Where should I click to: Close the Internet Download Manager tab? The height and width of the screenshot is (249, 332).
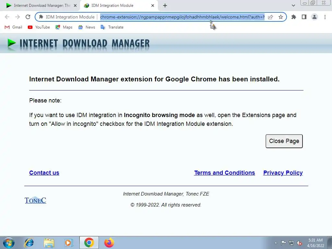point(75,6)
